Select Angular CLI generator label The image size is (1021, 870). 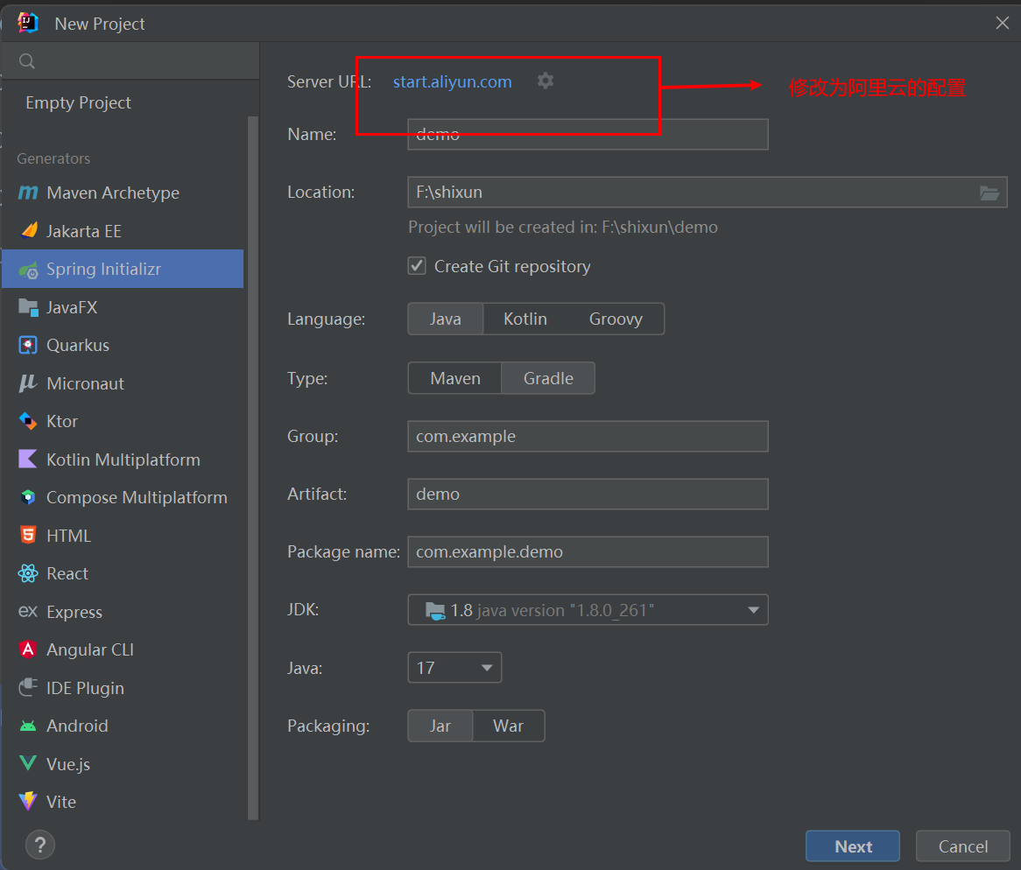pos(90,649)
